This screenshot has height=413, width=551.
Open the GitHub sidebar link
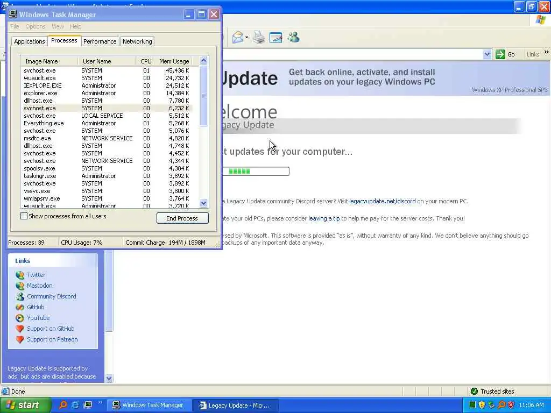pyautogui.click(x=36, y=307)
